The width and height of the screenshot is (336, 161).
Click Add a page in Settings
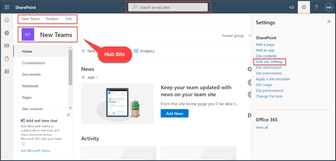[265, 44]
